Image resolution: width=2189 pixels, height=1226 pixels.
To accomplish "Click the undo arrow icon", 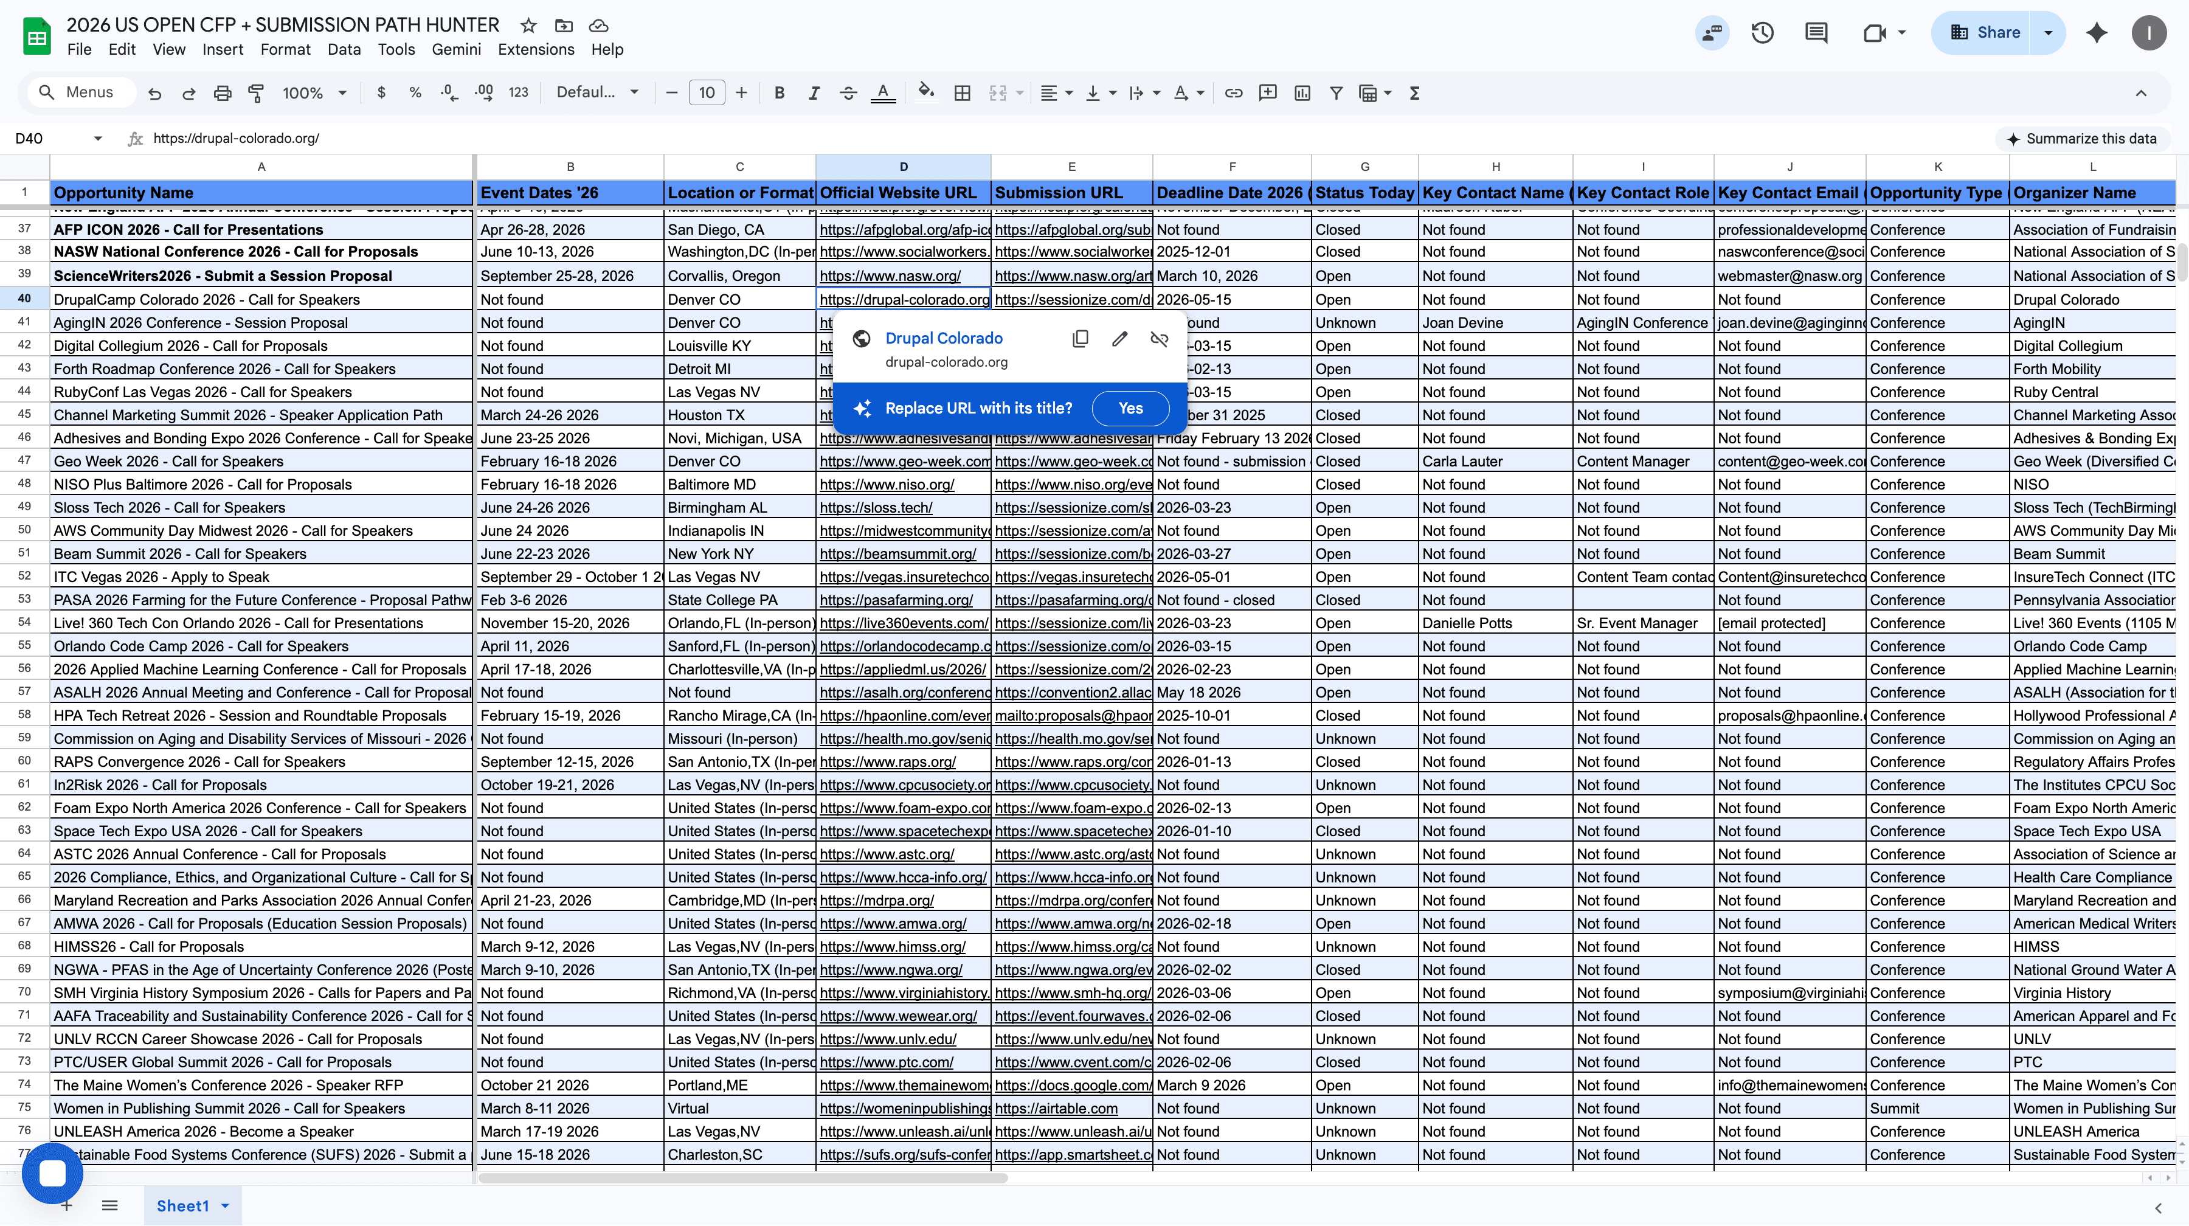I will pos(154,94).
